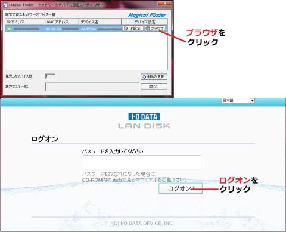Image resolution: width=286 pixels, height=232 pixels.
Task: Click the MACアドレス column header
Action: (62, 22)
